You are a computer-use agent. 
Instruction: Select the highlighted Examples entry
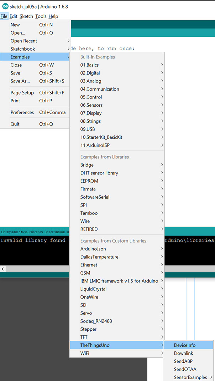35,57
